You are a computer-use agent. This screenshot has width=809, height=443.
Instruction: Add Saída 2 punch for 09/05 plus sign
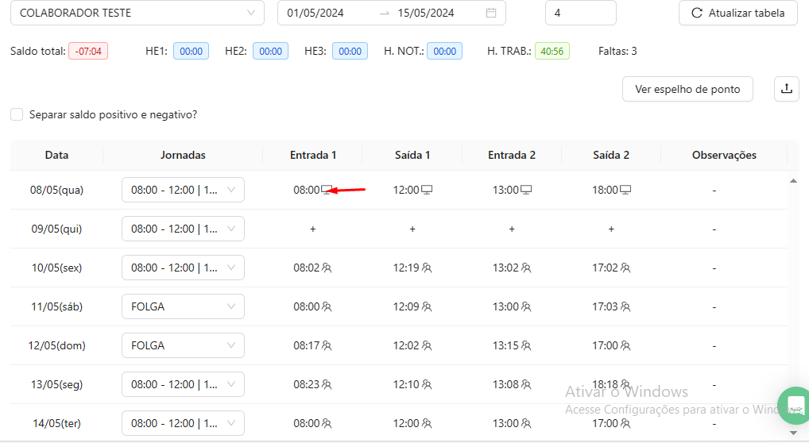611,229
